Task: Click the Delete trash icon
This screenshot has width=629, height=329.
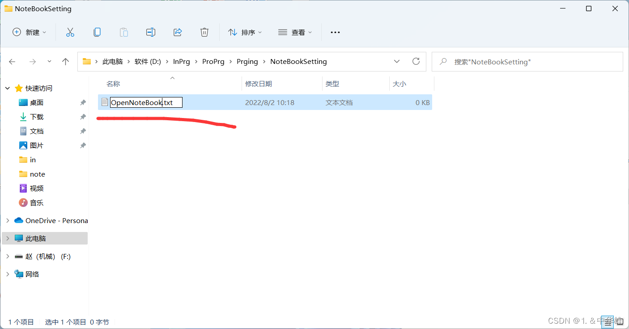Action: pyautogui.click(x=204, y=32)
